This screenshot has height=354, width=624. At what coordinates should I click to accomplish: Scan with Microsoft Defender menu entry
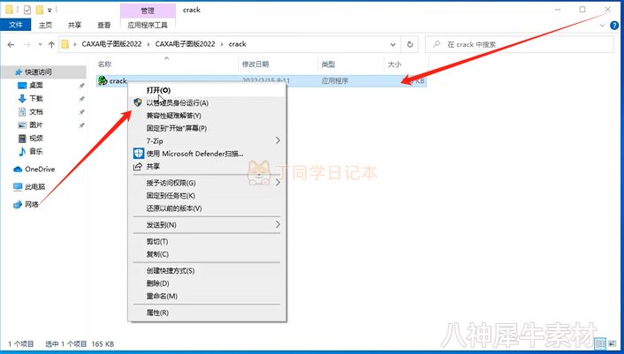(207, 154)
